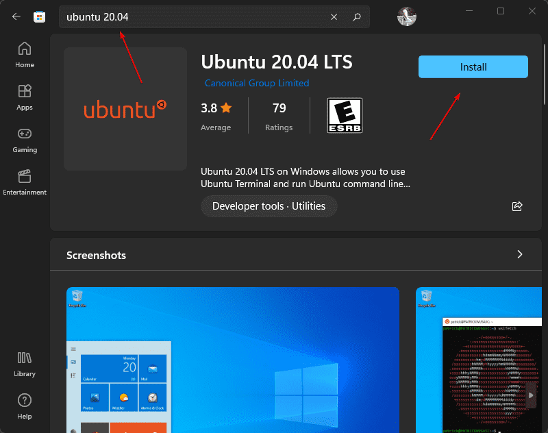Open the Apps section
548x433 pixels.
click(25, 97)
